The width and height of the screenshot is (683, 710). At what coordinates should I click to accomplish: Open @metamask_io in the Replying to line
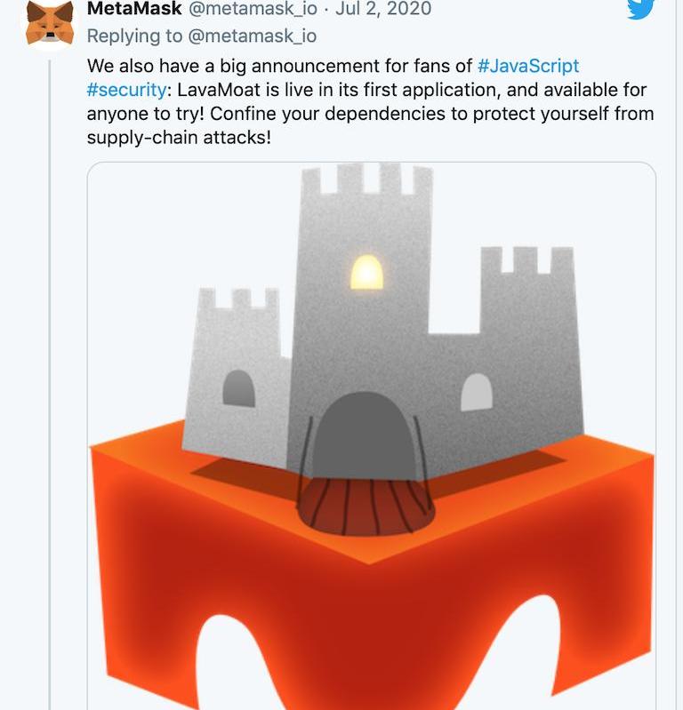click(x=252, y=36)
